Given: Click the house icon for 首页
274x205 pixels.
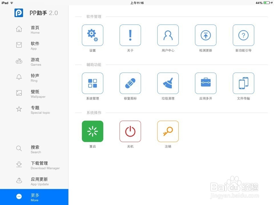Looking at the screenshot, I should [19, 29].
